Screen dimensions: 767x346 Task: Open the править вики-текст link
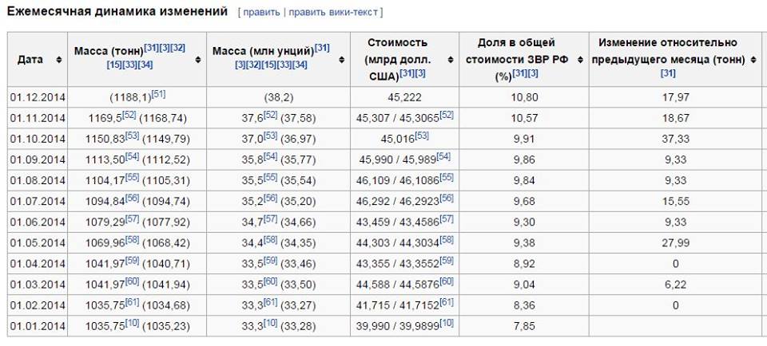[333, 12]
